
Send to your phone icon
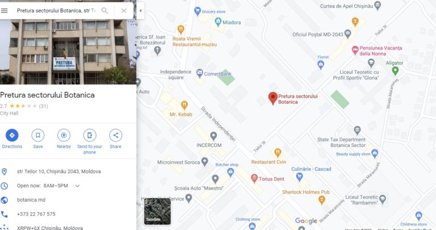tap(90, 135)
